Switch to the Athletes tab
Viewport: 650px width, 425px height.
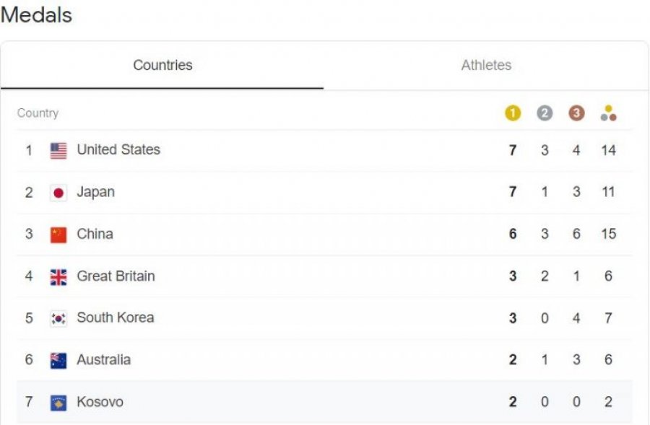pos(486,66)
